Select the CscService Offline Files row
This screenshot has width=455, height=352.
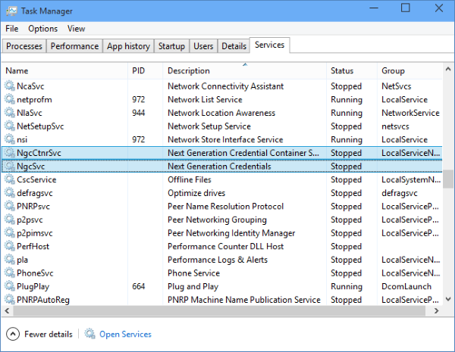pos(190,179)
